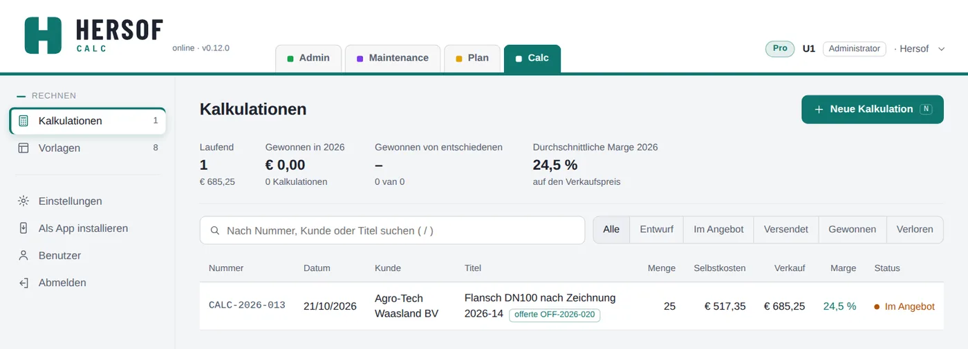
Task: Click the online v0.12.0 version label
Action: 201,48
